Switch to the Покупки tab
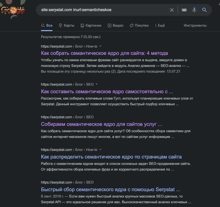Viewport: 220px width, 207px height. [139, 26]
